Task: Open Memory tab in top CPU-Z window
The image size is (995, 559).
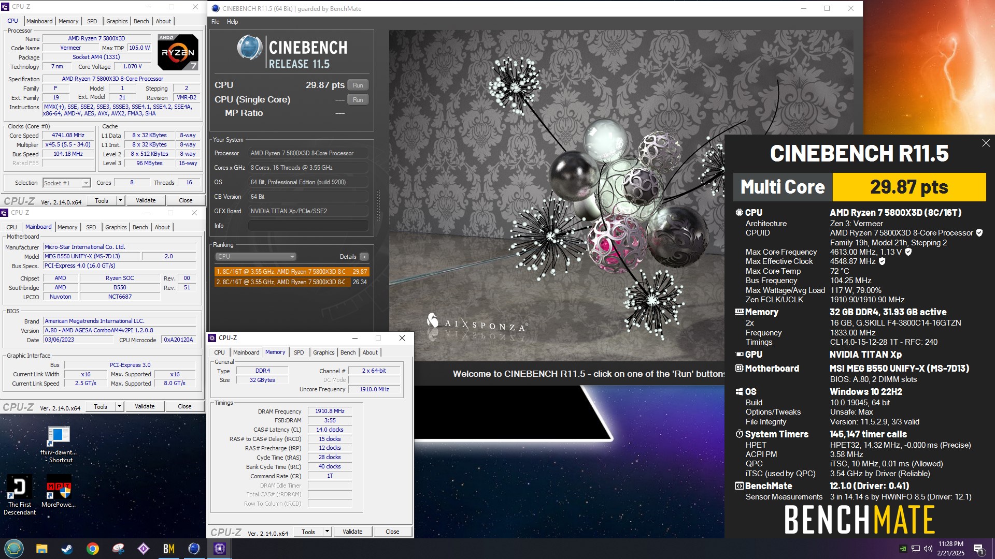Action: click(68, 21)
